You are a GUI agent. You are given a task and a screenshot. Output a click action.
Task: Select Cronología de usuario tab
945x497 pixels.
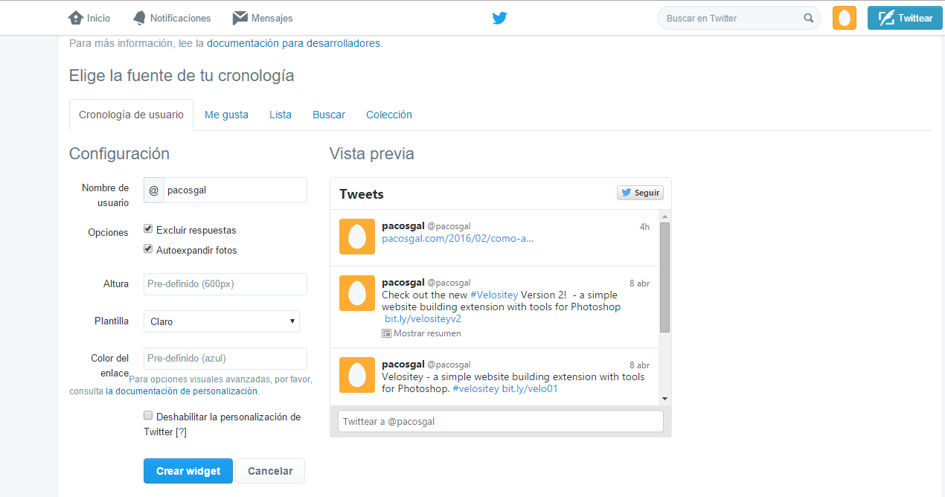tap(131, 115)
